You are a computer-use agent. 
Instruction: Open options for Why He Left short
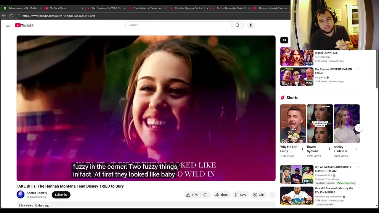[303, 149]
